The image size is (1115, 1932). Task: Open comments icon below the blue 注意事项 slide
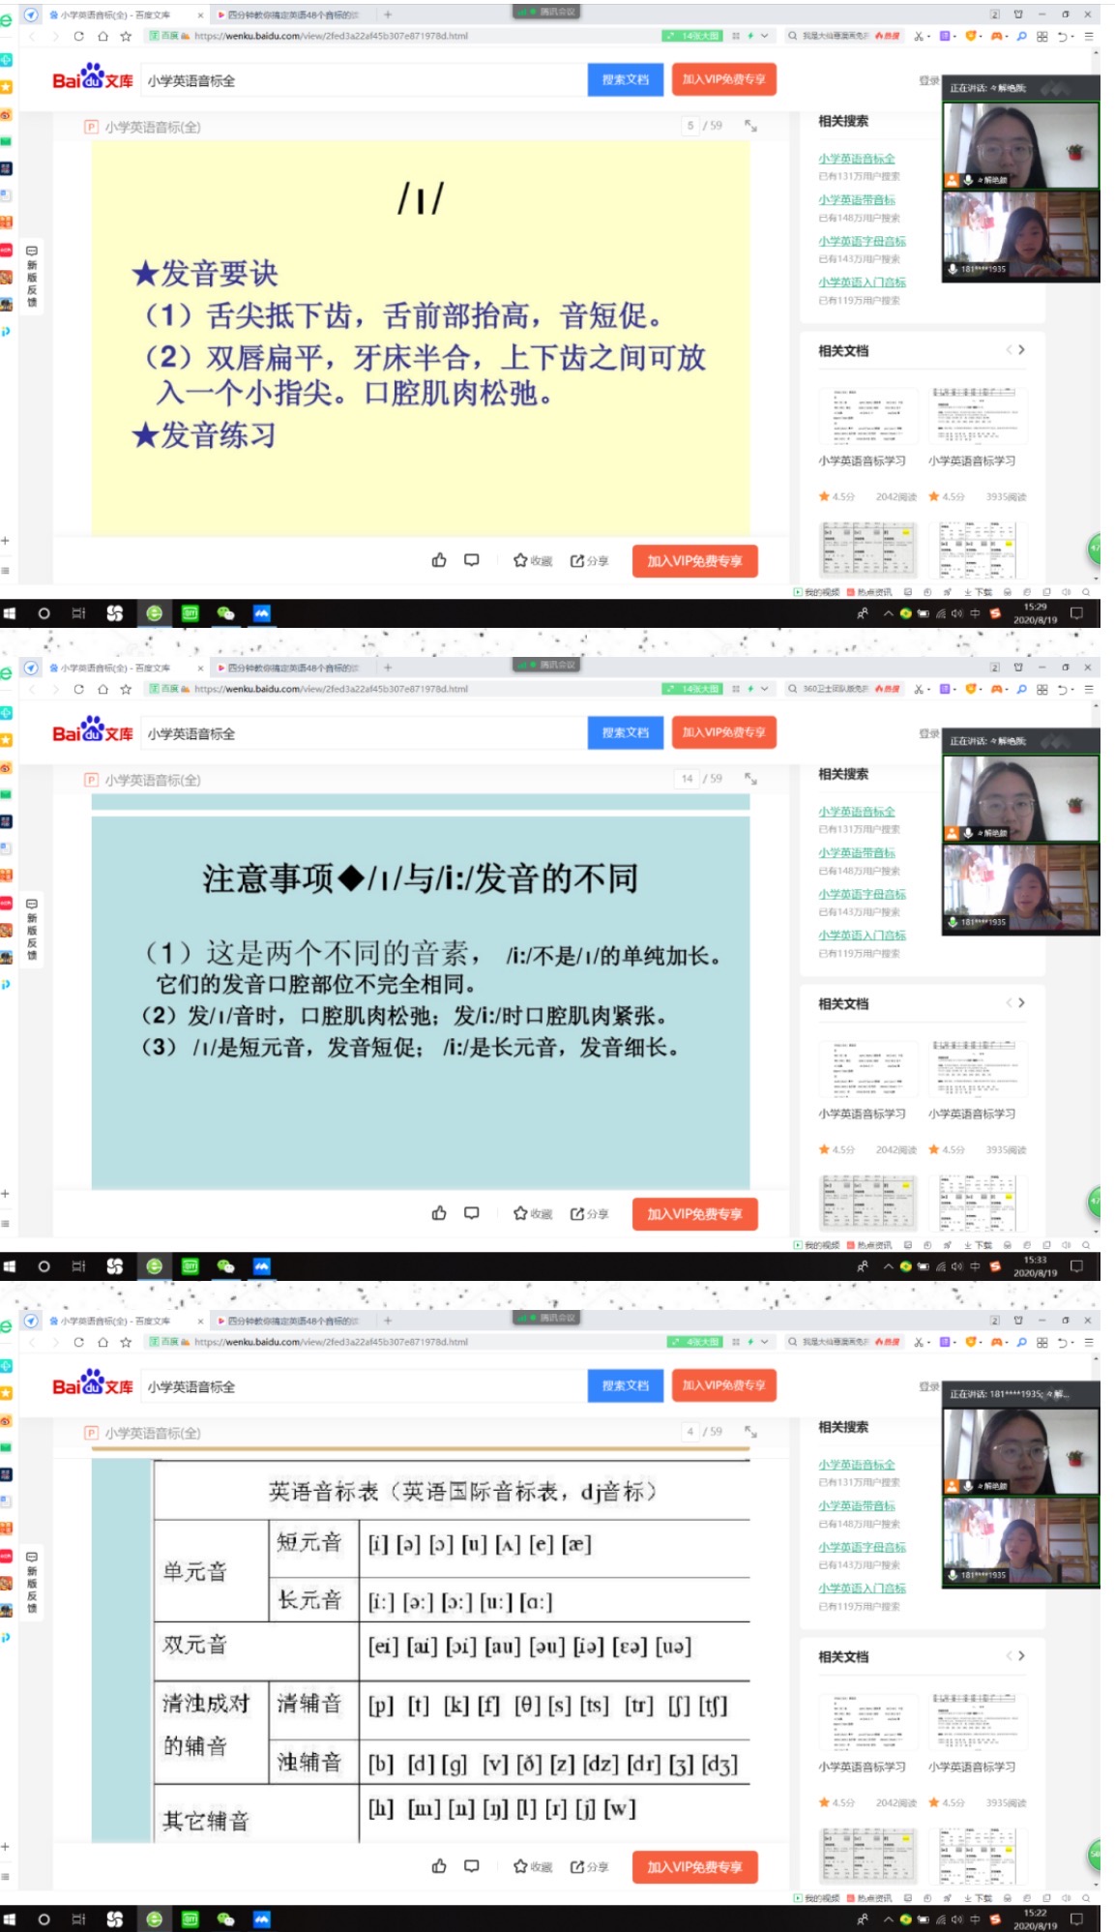click(472, 1213)
